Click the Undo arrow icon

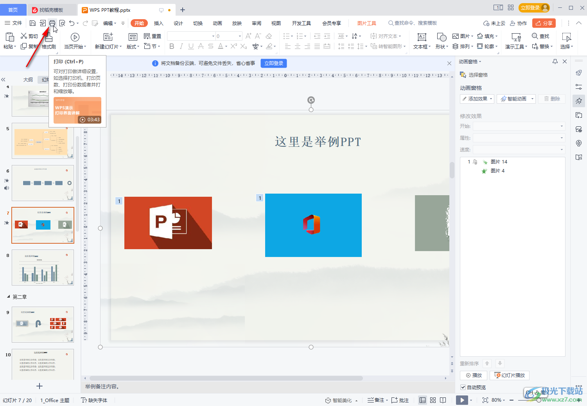click(x=72, y=23)
